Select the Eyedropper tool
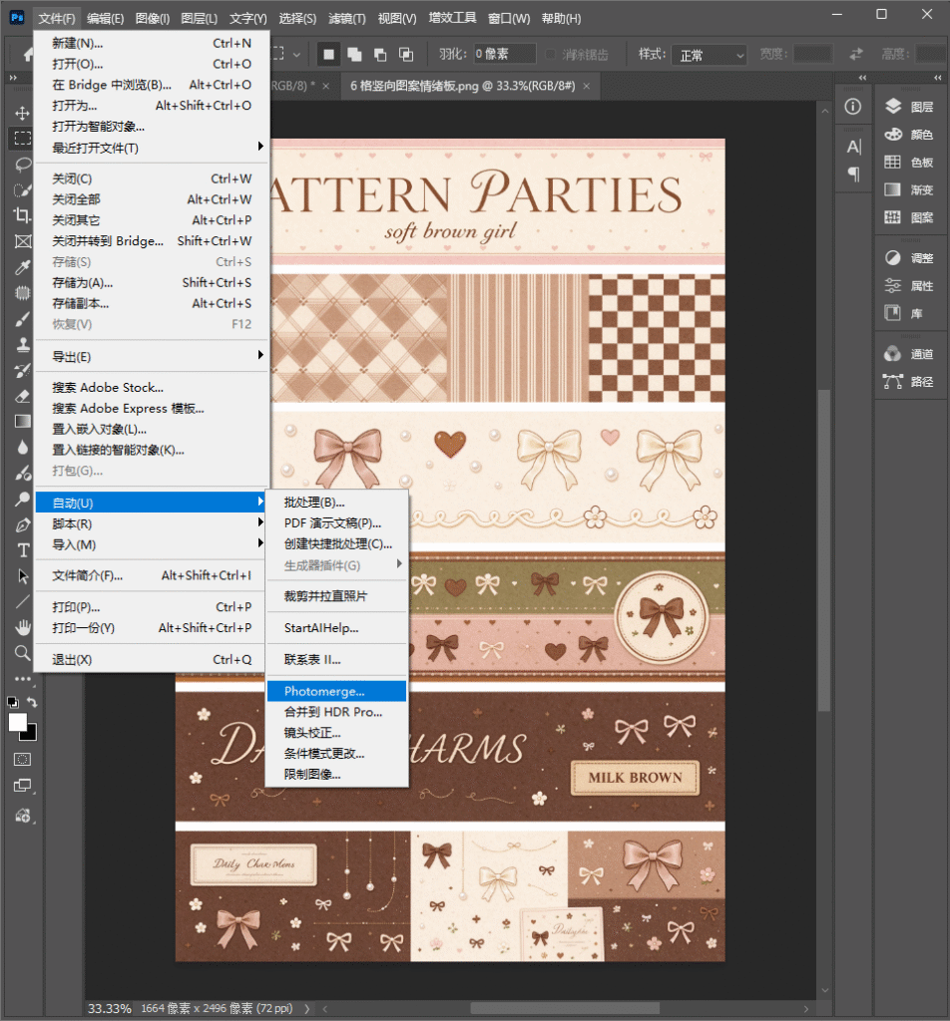This screenshot has height=1021, width=950. click(23, 267)
